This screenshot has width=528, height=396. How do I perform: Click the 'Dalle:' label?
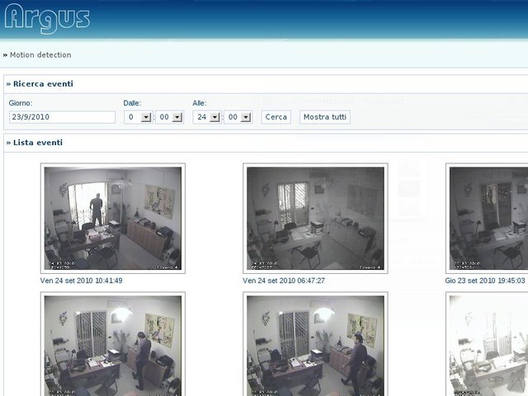point(132,103)
